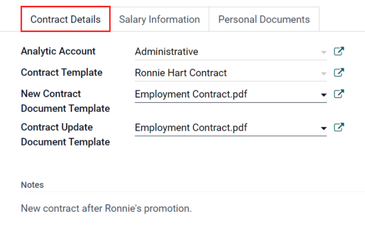Viewport: 365px width, 225px height.
Task: Click the New Contract Document Template label
Action: coord(65,101)
